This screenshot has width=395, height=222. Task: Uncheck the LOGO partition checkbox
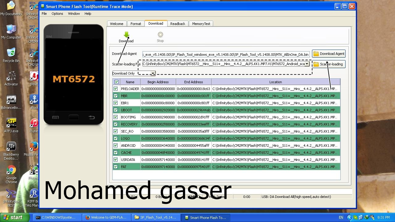116,138
